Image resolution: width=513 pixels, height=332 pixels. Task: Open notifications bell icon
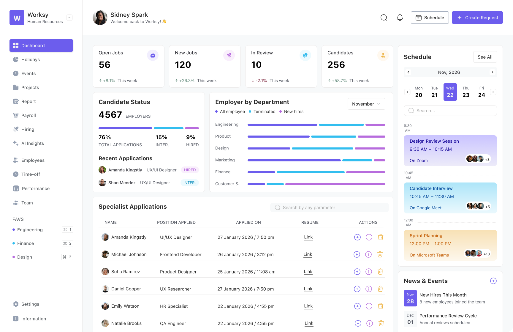pyautogui.click(x=400, y=18)
